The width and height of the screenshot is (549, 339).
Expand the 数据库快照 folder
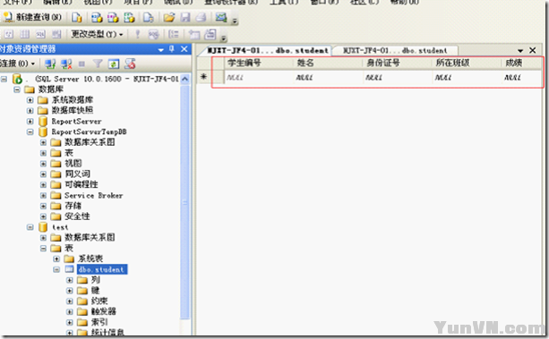point(30,111)
